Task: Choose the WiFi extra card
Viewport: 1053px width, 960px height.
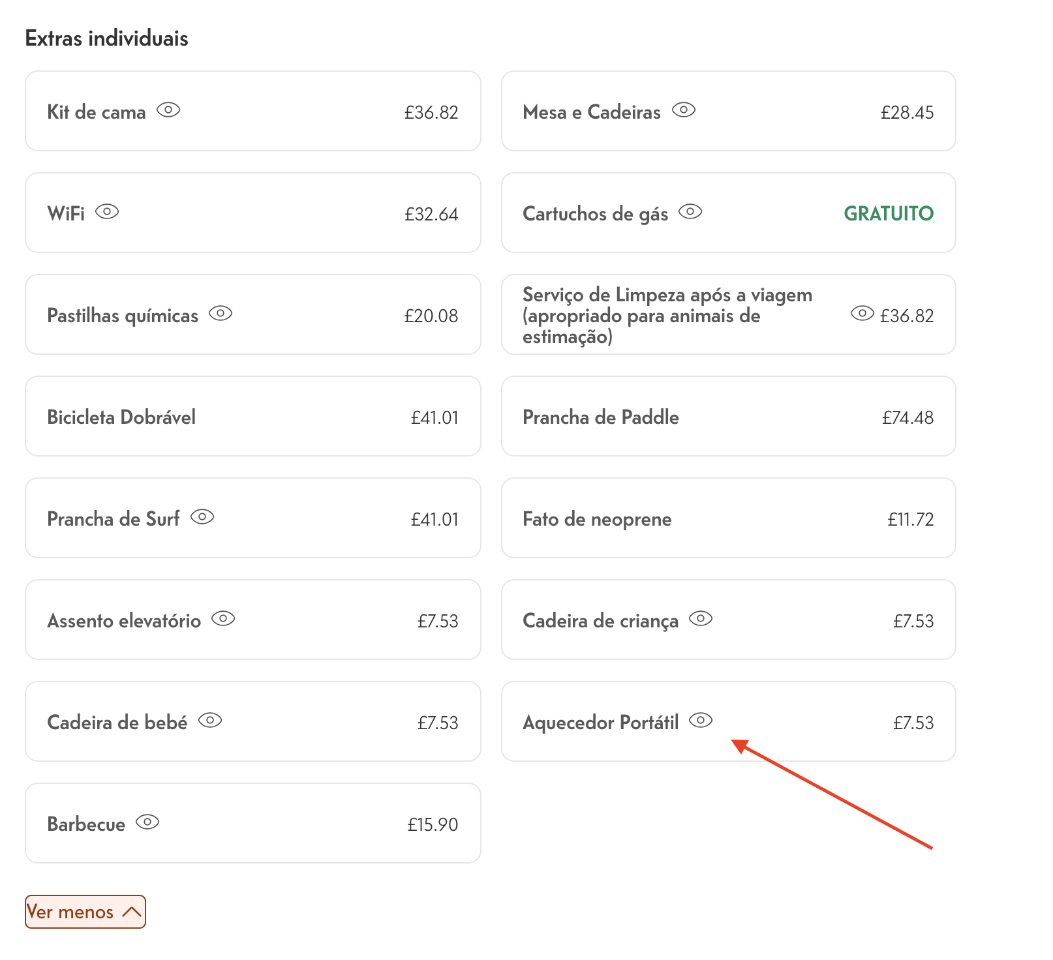Action: 253,213
